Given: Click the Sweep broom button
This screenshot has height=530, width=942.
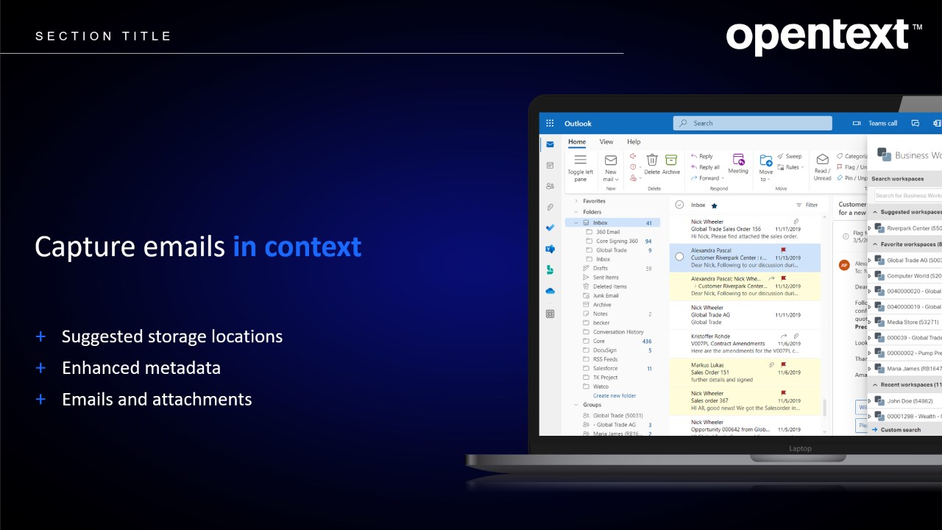Looking at the screenshot, I should (790, 156).
